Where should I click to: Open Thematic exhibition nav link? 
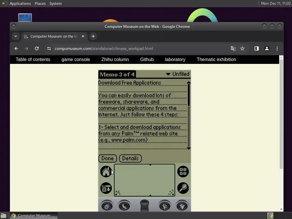click(216, 60)
